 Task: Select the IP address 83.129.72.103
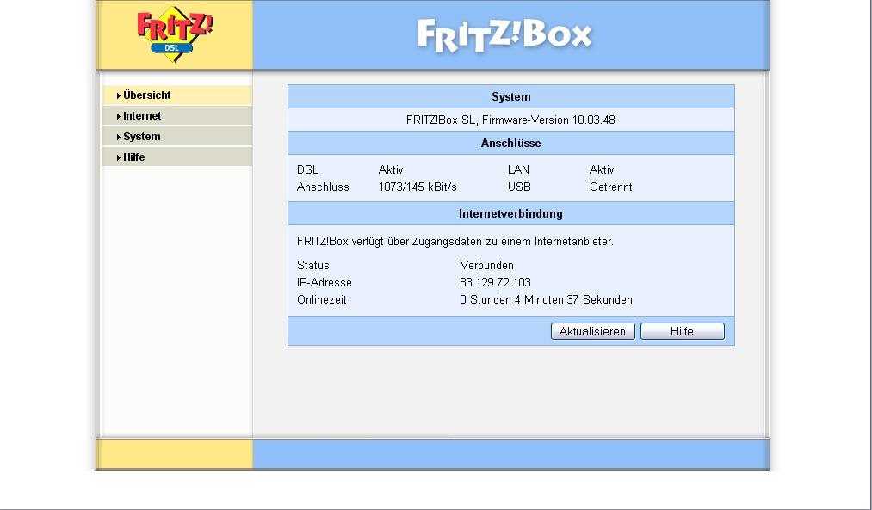494,282
